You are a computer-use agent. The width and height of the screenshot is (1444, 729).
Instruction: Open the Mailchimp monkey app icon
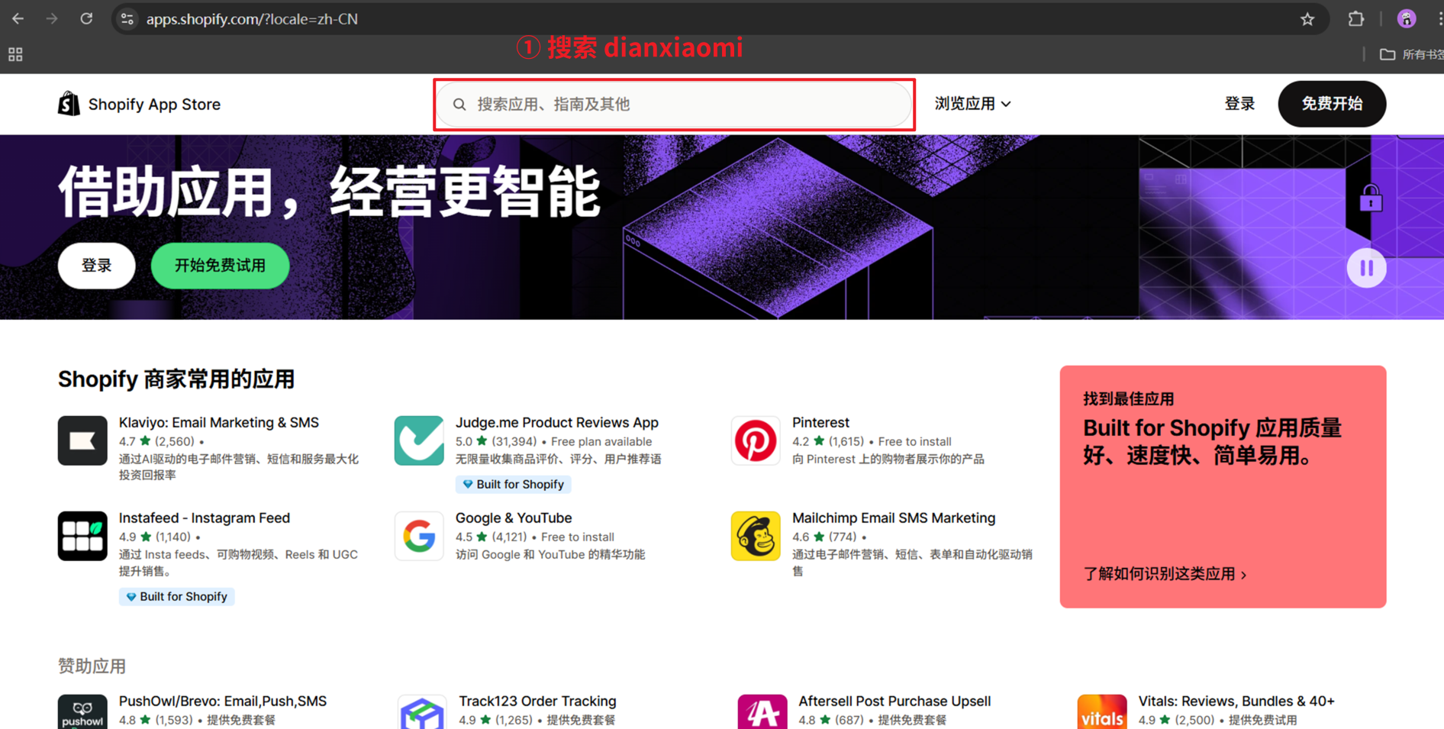pos(756,536)
